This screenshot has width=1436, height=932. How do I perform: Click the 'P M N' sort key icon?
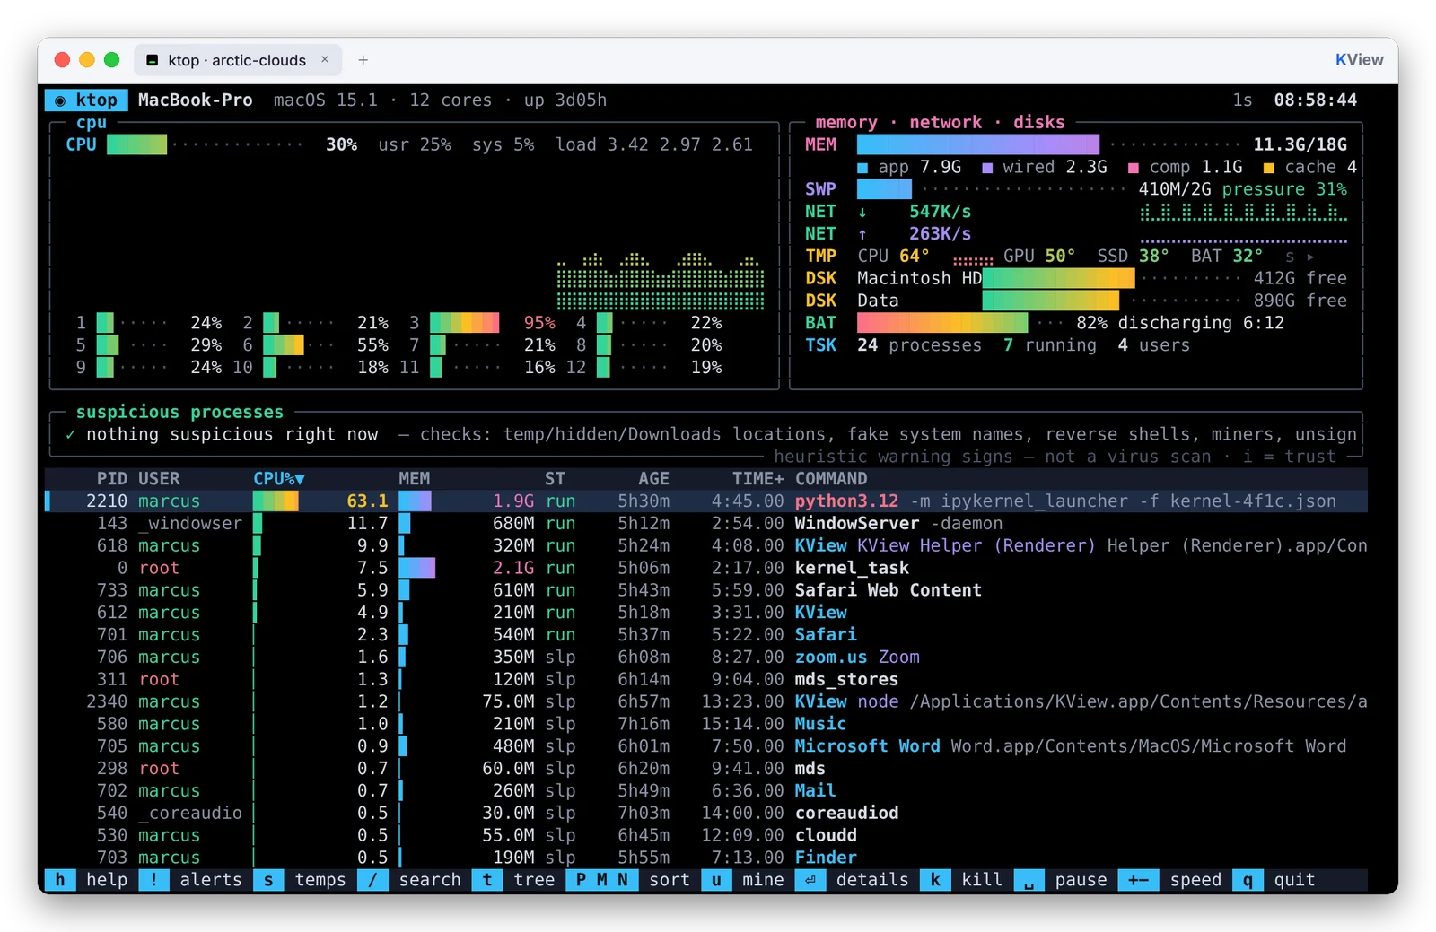click(601, 880)
